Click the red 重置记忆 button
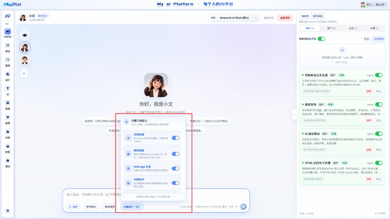390x219 pixels. click(285, 17)
